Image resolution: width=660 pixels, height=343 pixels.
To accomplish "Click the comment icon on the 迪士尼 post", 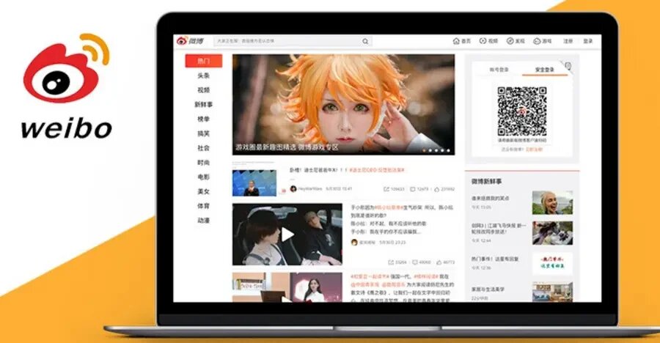I will click(x=412, y=189).
